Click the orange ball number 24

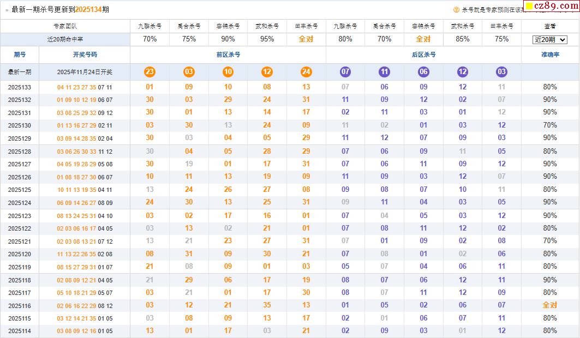click(x=306, y=72)
